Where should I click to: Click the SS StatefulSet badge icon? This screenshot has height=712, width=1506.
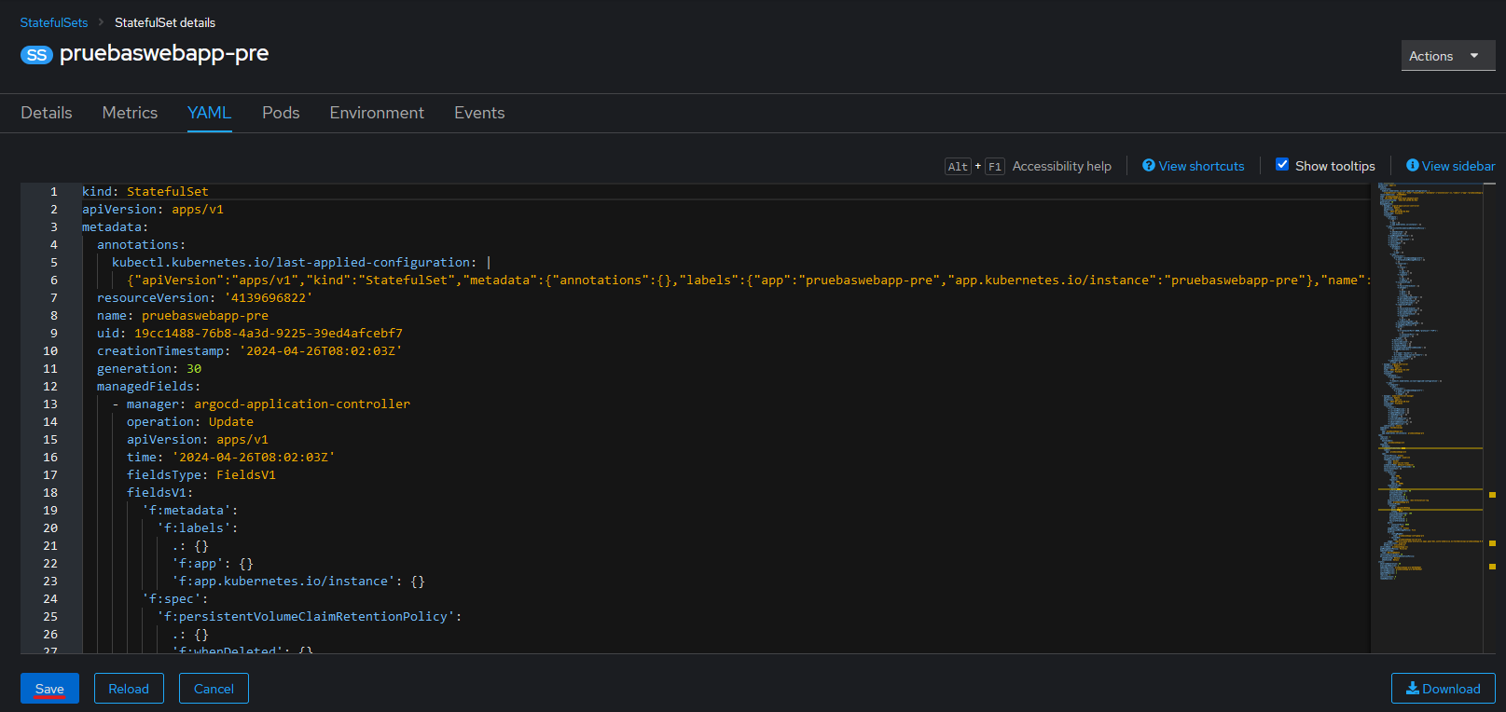36,55
